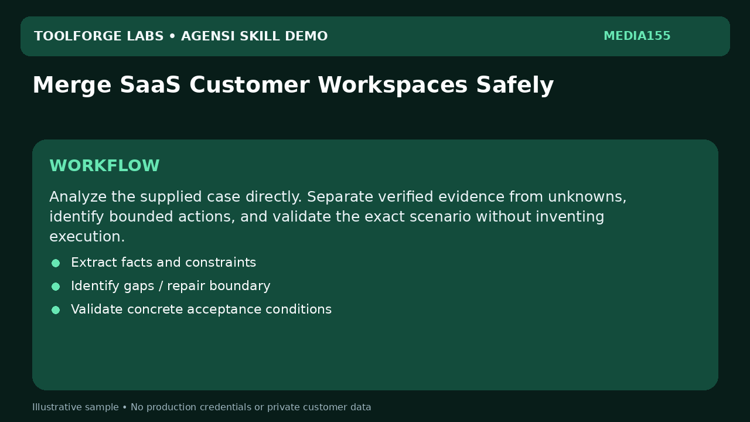Click the WORKFLOW heading
The width and height of the screenshot is (750, 422).
[104, 166]
